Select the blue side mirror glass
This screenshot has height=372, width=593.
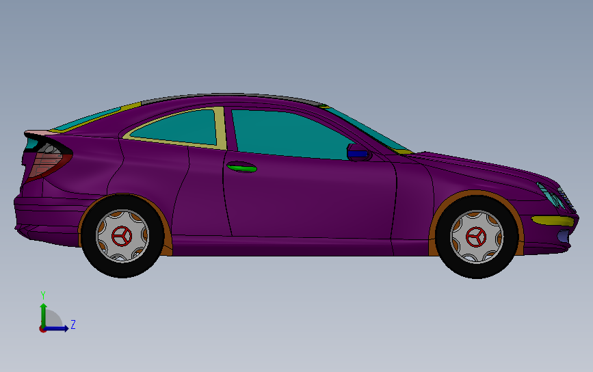358,153
